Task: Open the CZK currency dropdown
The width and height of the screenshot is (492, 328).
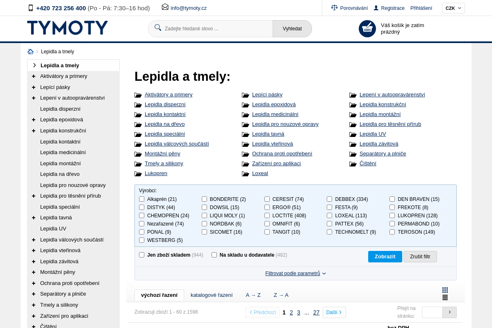Action: point(453,8)
